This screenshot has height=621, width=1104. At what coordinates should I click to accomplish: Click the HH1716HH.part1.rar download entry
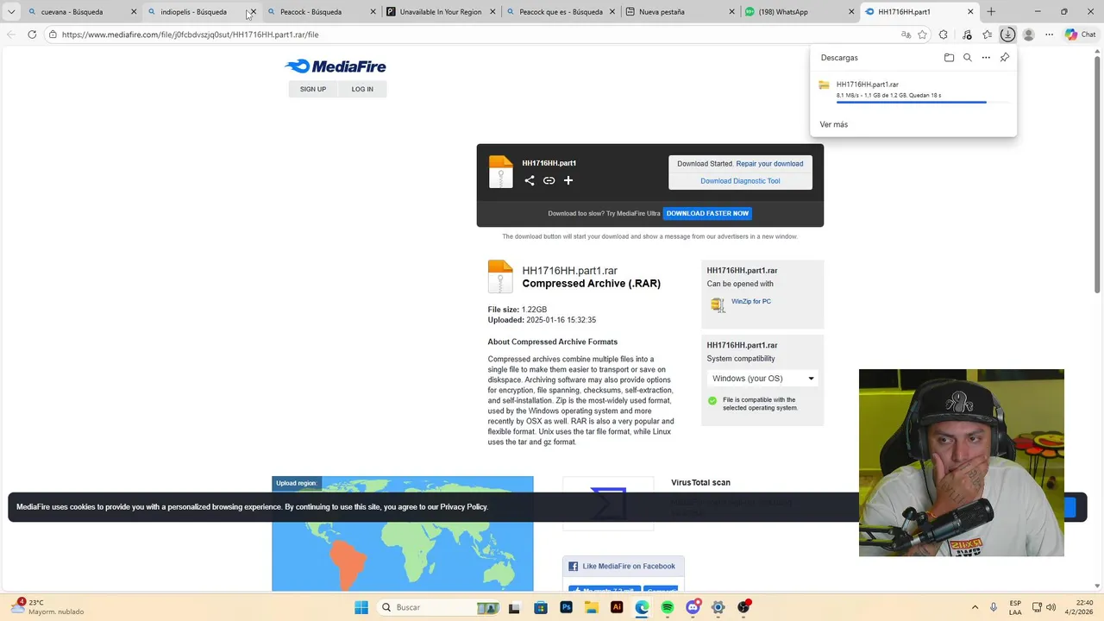(x=913, y=90)
